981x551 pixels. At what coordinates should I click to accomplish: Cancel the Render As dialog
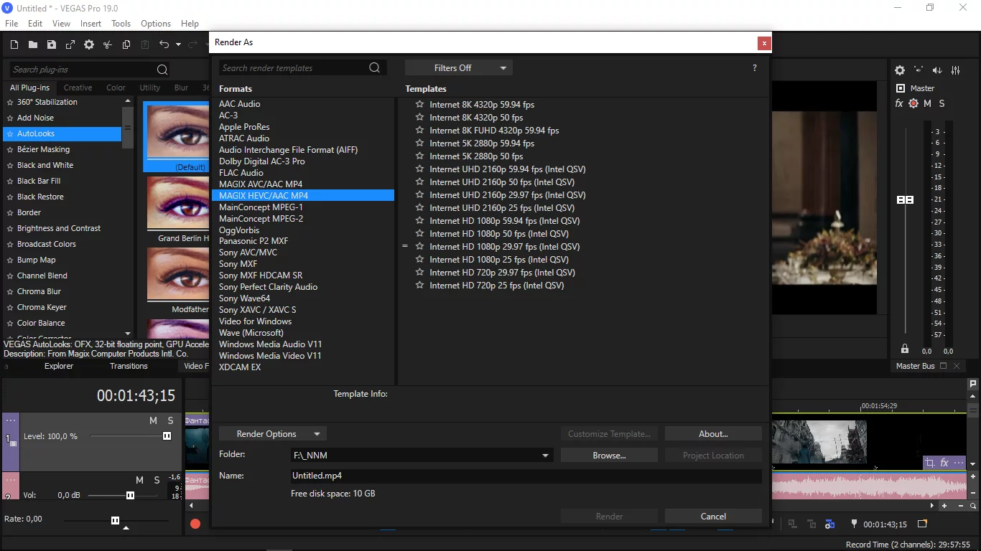(713, 516)
